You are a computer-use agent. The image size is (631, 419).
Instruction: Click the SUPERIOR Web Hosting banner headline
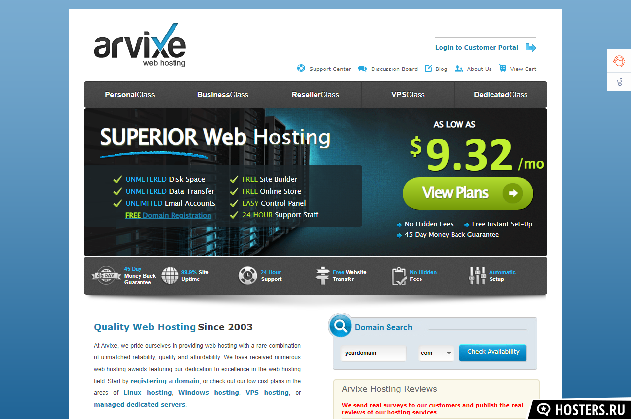tap(215, 138)
